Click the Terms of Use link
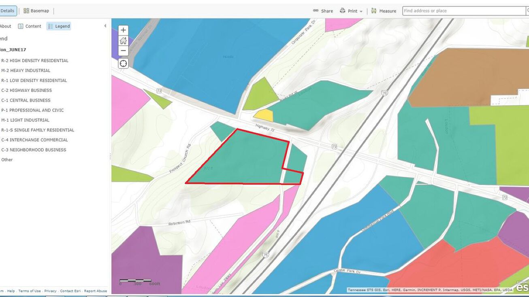This screenshot has height=297, width=529. pyautogui.click(x=30, y=291)
